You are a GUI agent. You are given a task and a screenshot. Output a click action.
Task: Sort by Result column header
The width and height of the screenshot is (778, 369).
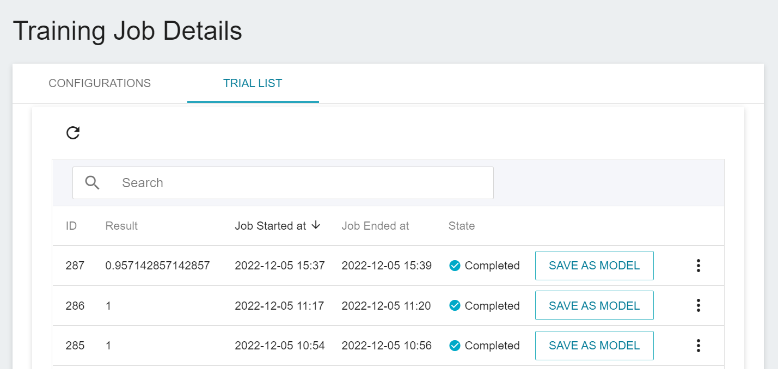pos(121,226)
